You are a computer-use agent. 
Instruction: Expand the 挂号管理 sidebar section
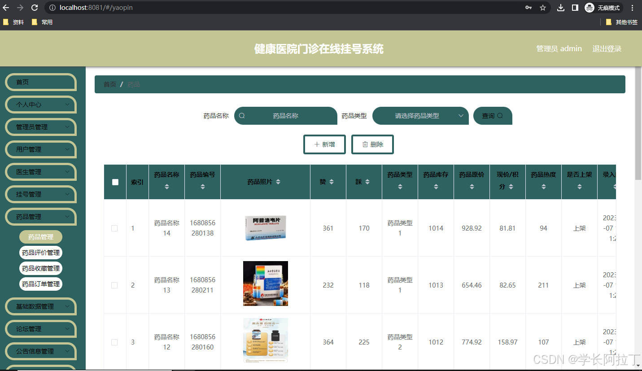point(40,194)
